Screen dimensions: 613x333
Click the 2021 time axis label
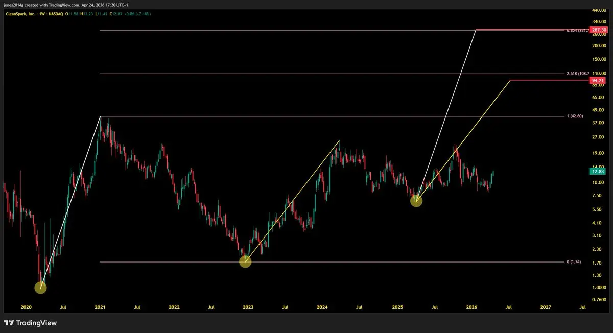(100, 307)
